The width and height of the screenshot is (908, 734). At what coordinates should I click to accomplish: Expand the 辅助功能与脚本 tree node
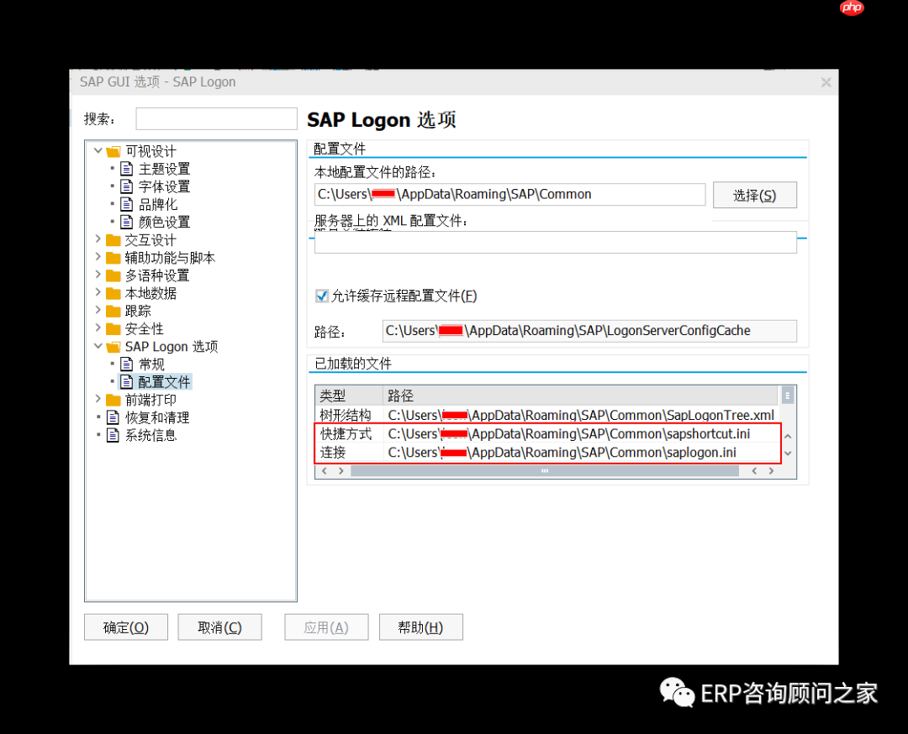98,257
